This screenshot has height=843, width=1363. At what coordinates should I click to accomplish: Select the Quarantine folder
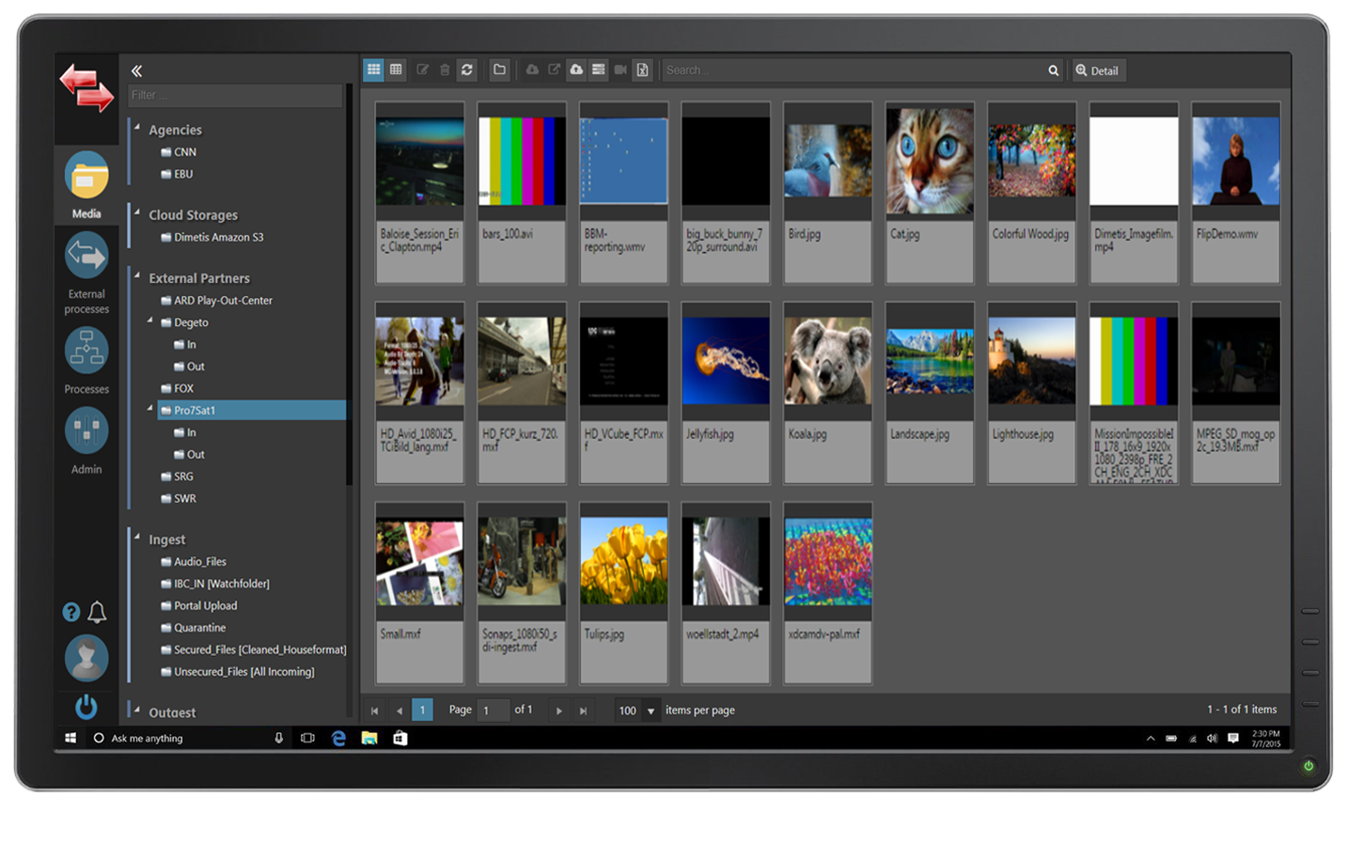coord(193,628)
